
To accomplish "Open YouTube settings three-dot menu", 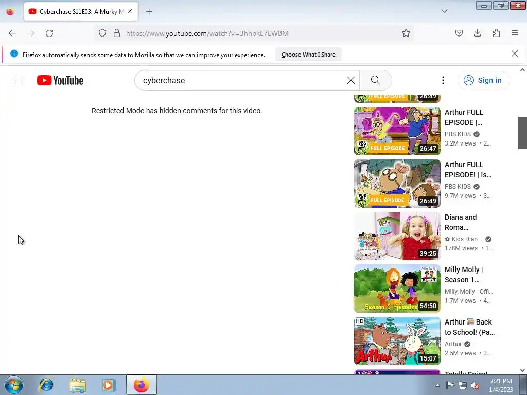I will [443, 80].
